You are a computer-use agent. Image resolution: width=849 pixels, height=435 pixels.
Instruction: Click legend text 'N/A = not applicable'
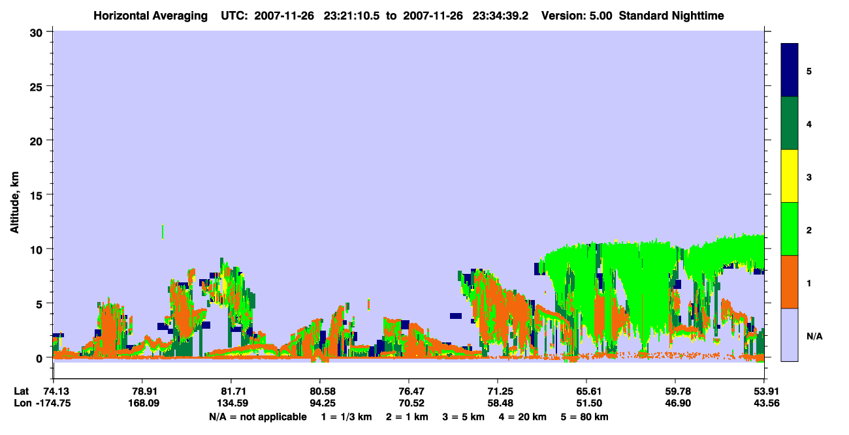[x=257, y=416]
